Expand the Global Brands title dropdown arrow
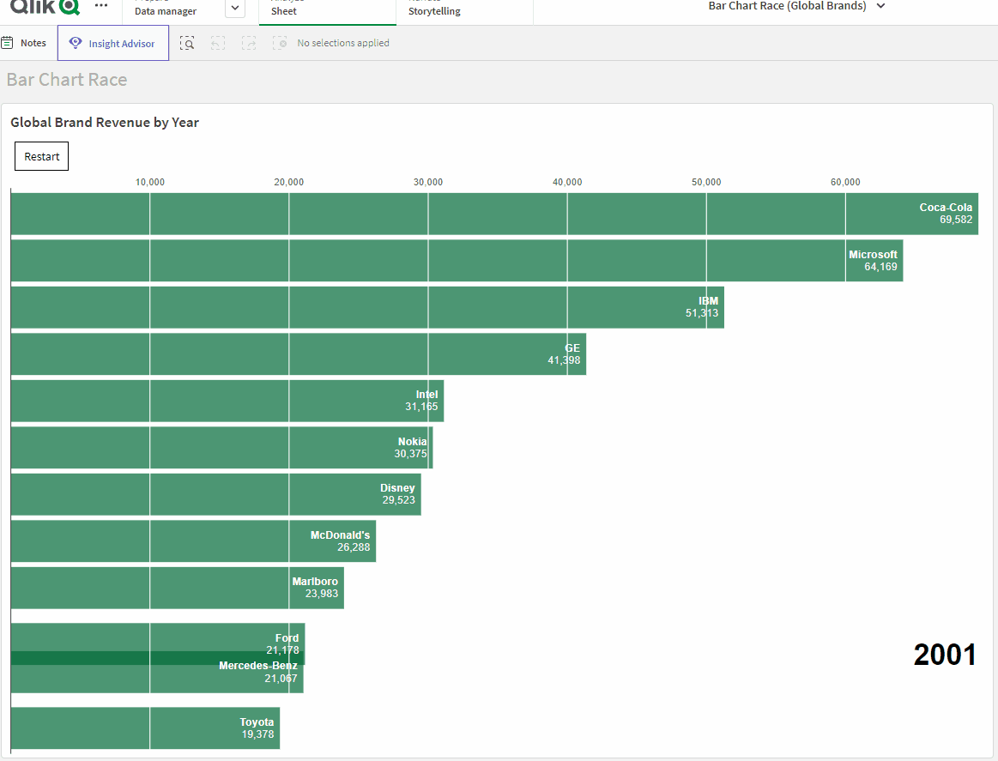The width and height of the screenshot is (998, 761). coord(880,6)
